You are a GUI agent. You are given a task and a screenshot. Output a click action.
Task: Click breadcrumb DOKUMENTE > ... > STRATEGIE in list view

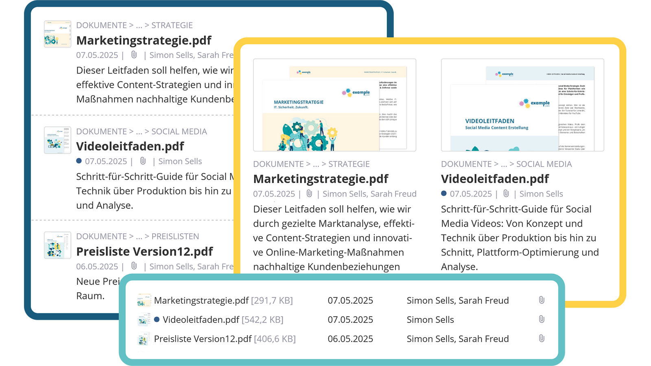[x=134, y=25]
